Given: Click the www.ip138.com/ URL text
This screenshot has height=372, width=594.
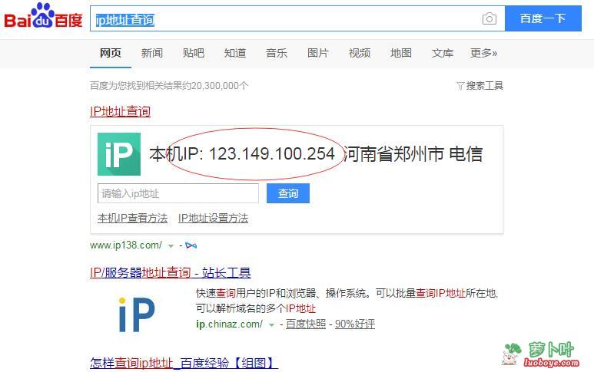Looking at the screenshot, I should pyautogui.click(x=126, y=245).
